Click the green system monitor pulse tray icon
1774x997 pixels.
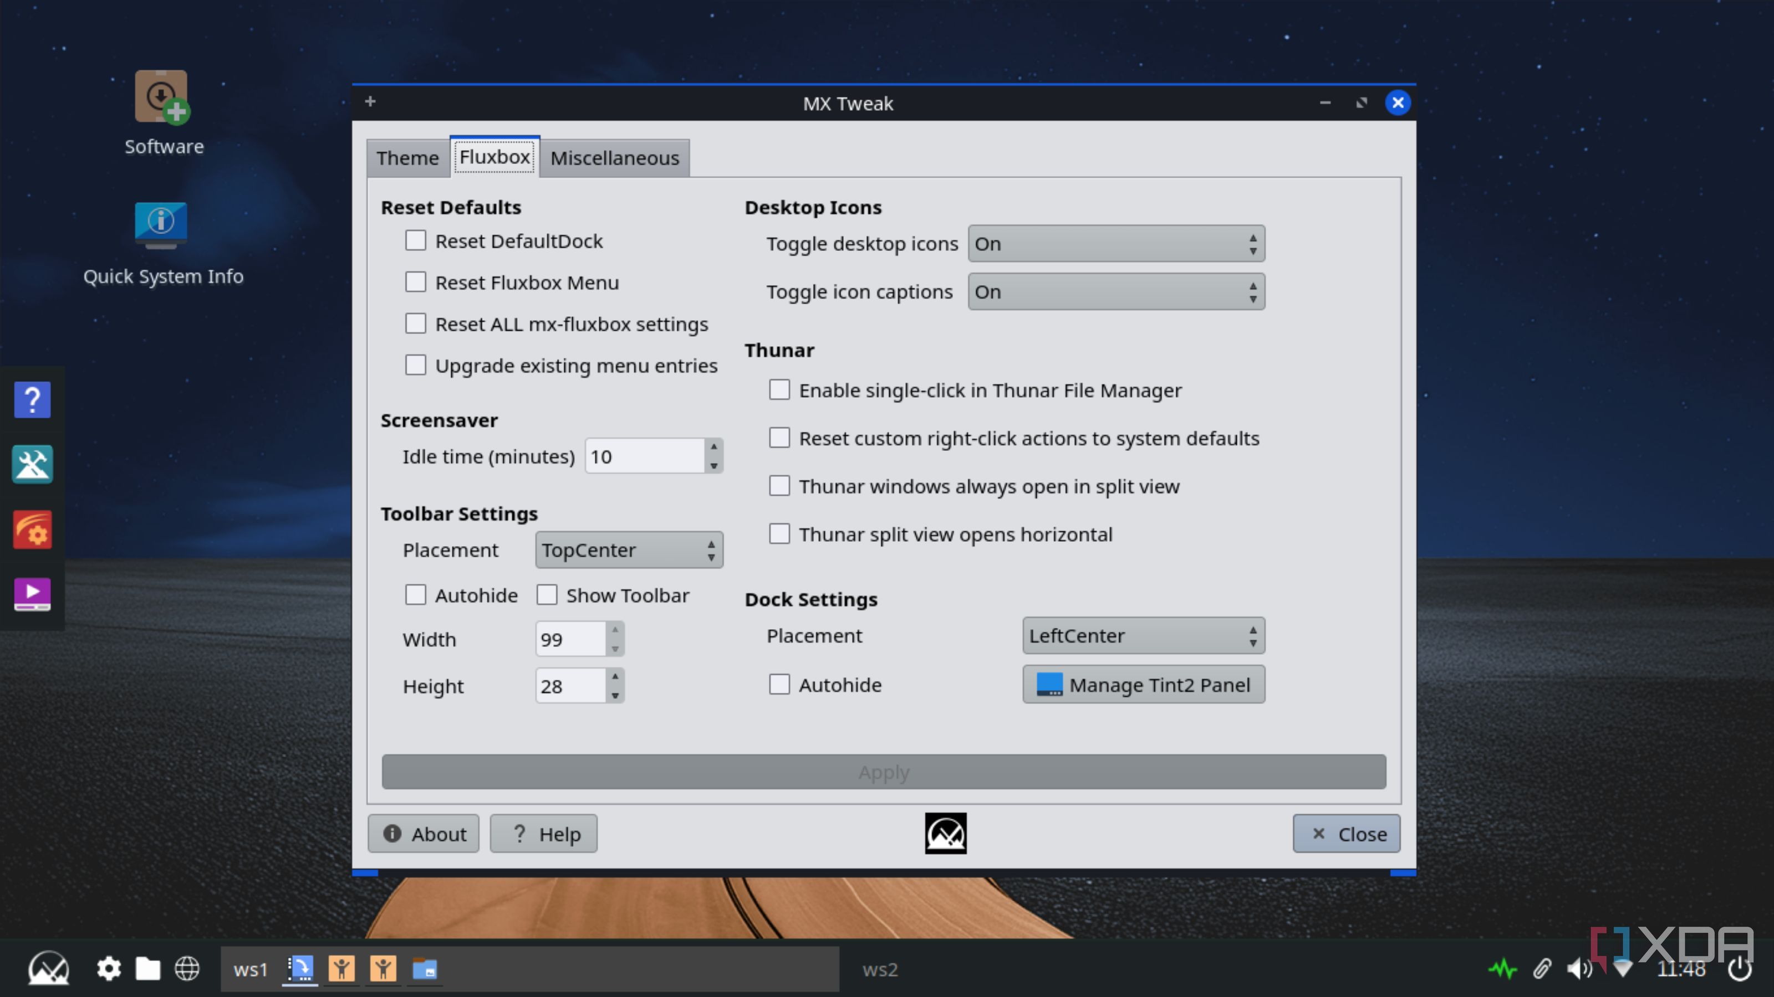click(x=1503, y=969)
